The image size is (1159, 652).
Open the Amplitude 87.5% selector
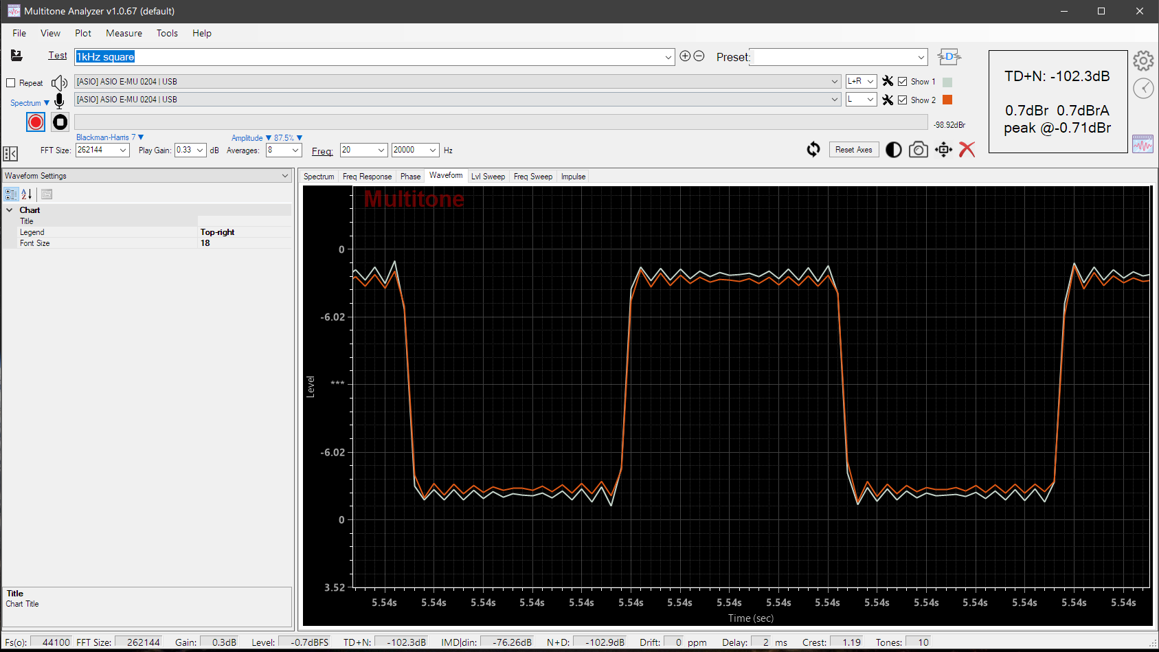(x=267, y=138)
